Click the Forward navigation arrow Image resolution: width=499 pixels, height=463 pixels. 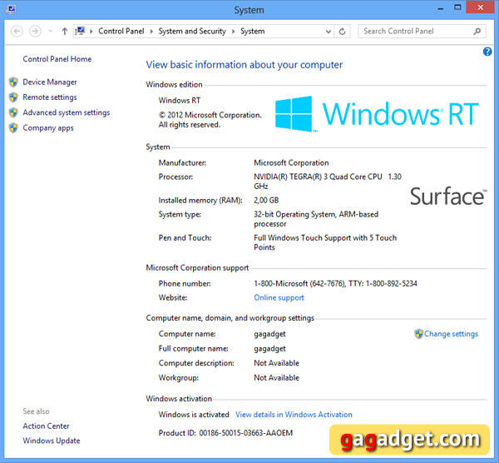click(35, 32)
